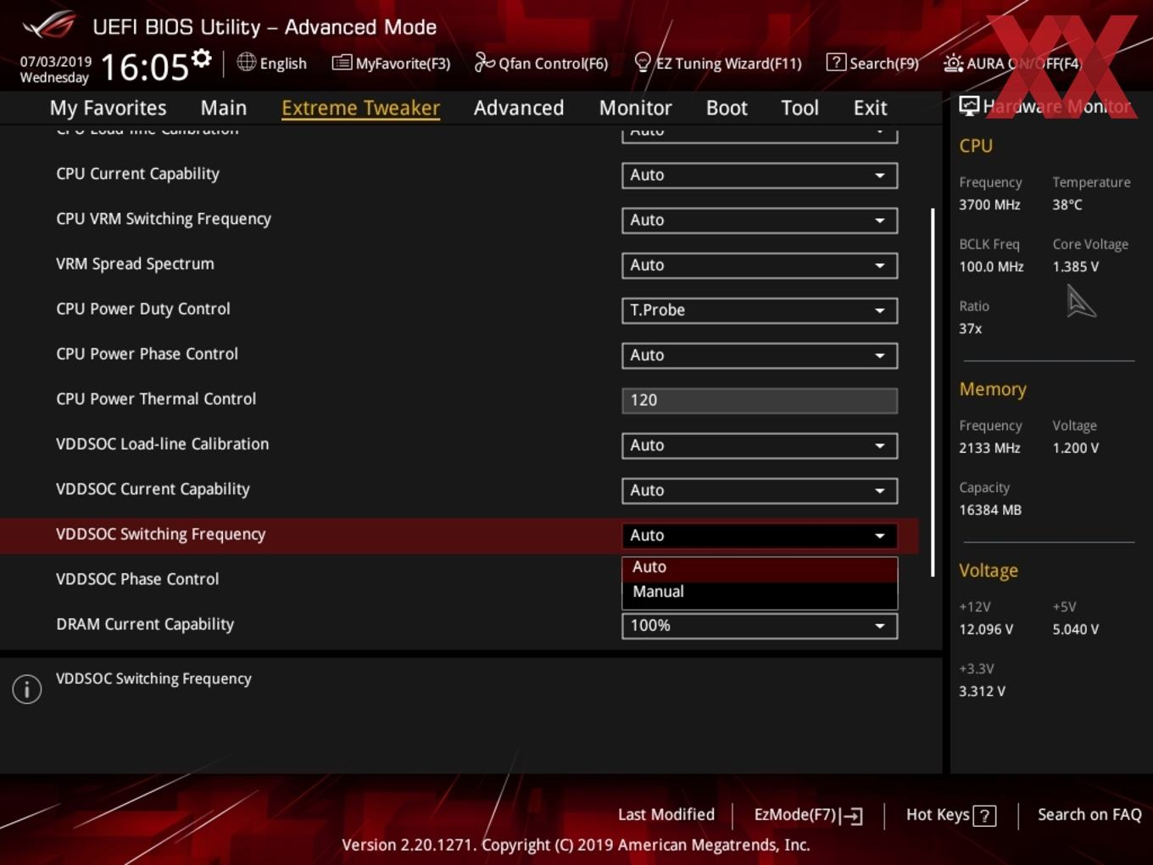1153x865 pixels.
Task: Toggle AURA ON/OFF(F4)
Action: point(1012,63)
